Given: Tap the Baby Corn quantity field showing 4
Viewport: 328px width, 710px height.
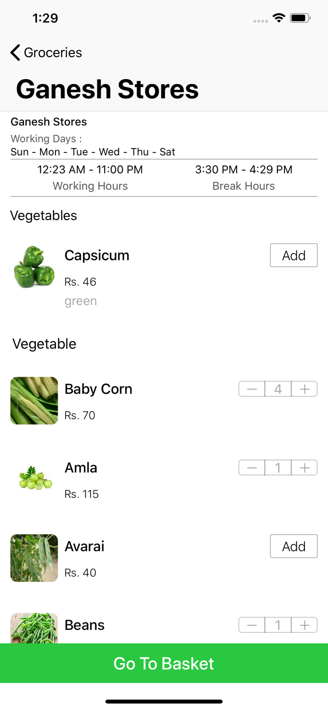Looking at the screenshot, I should tap(277, 389).
